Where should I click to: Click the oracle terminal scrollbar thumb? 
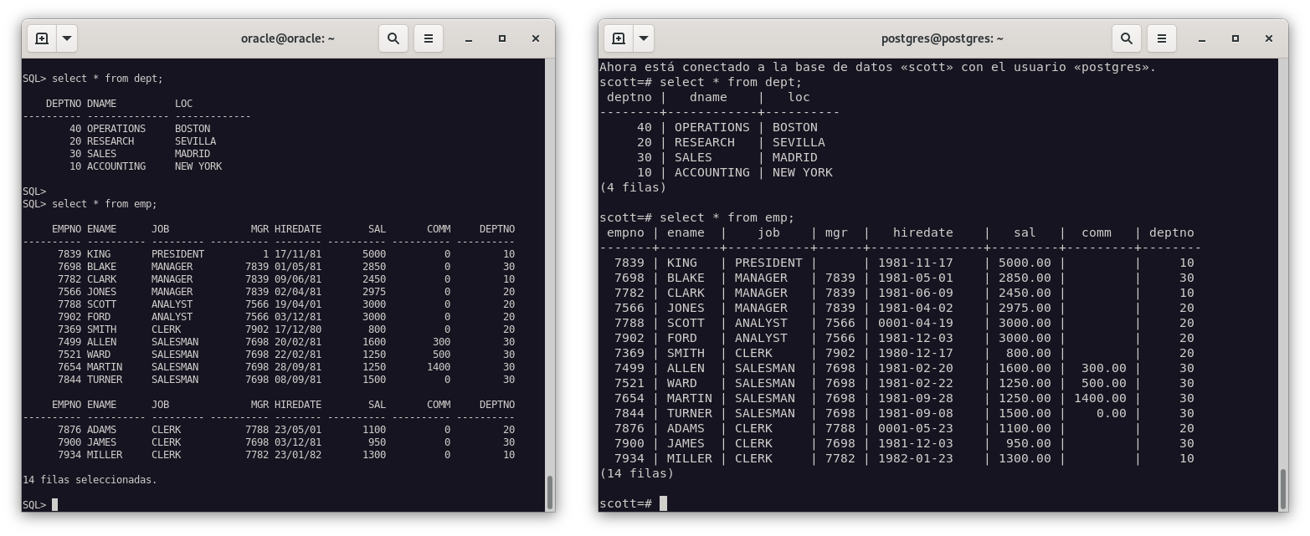[550, 492]
